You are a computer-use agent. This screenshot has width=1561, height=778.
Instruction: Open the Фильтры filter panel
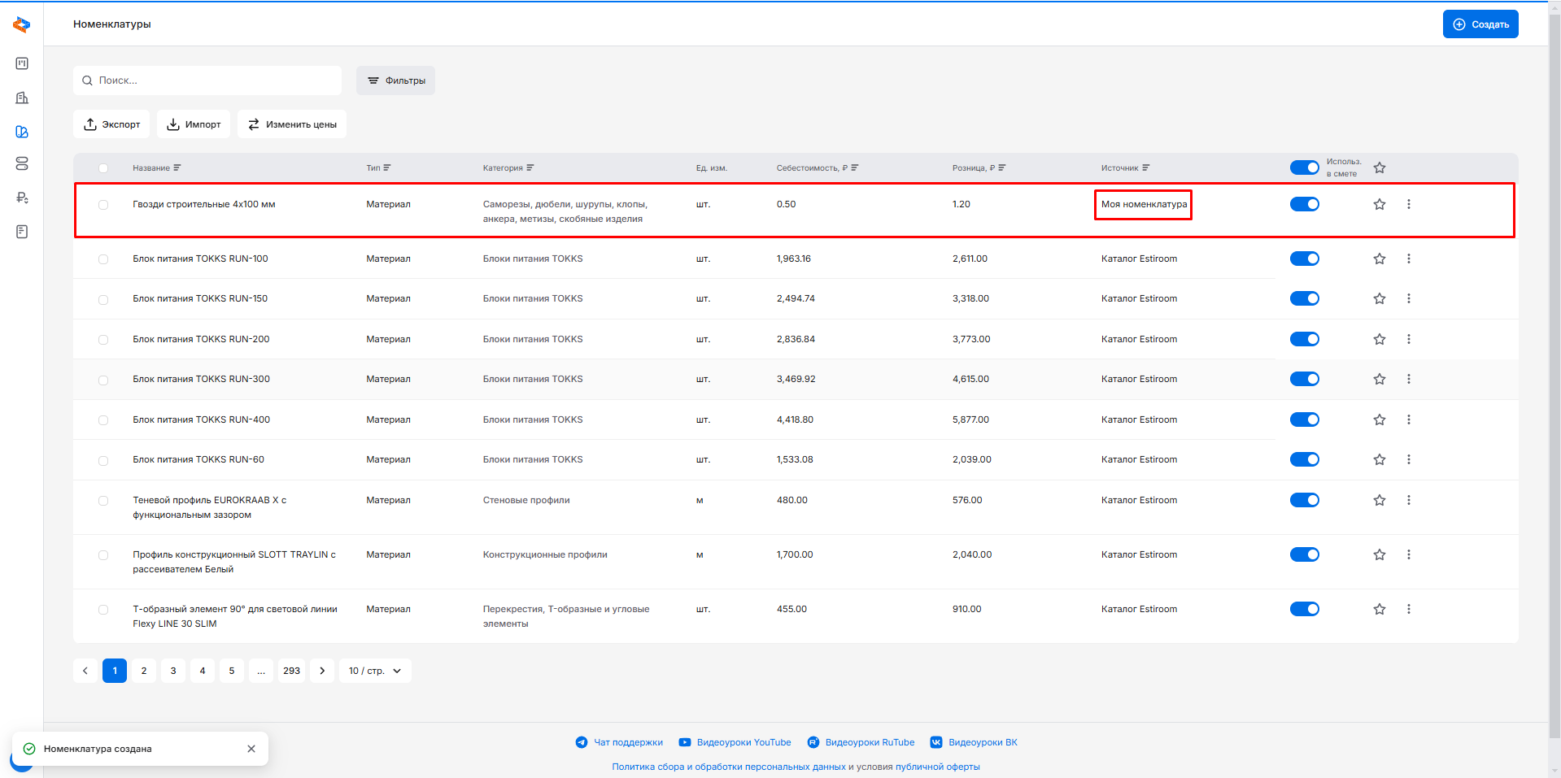pos(395,80)
